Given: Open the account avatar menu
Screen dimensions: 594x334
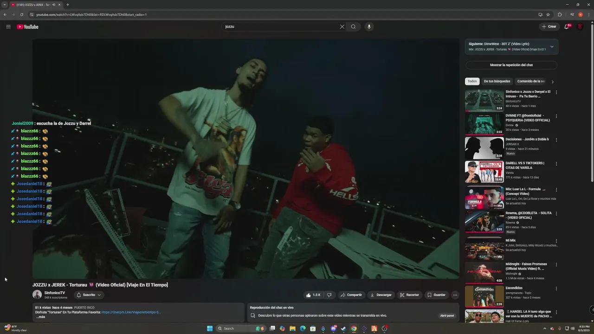Looking at the screenshot, I should point(580,26).
